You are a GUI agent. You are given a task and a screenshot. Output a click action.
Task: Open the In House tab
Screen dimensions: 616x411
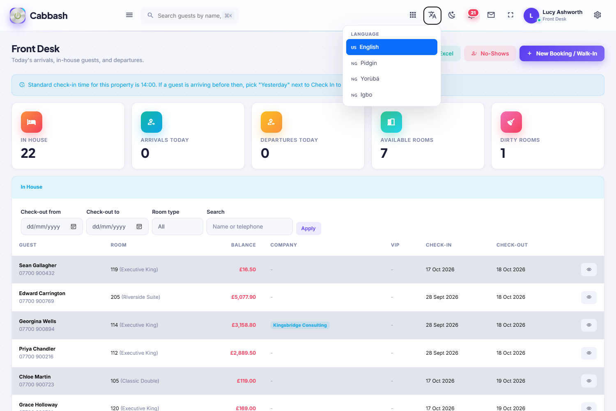[32, 187]
